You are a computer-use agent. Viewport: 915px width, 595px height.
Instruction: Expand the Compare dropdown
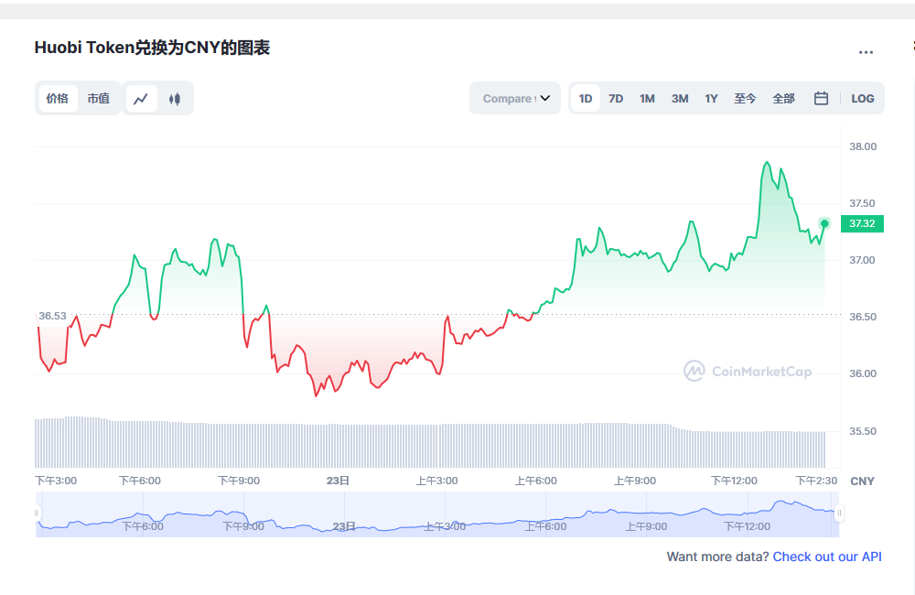515,98
